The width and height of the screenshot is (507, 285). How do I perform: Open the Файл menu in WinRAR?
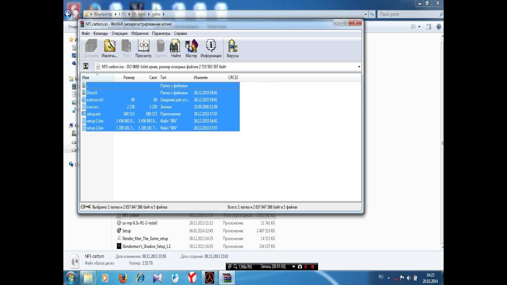86,34
